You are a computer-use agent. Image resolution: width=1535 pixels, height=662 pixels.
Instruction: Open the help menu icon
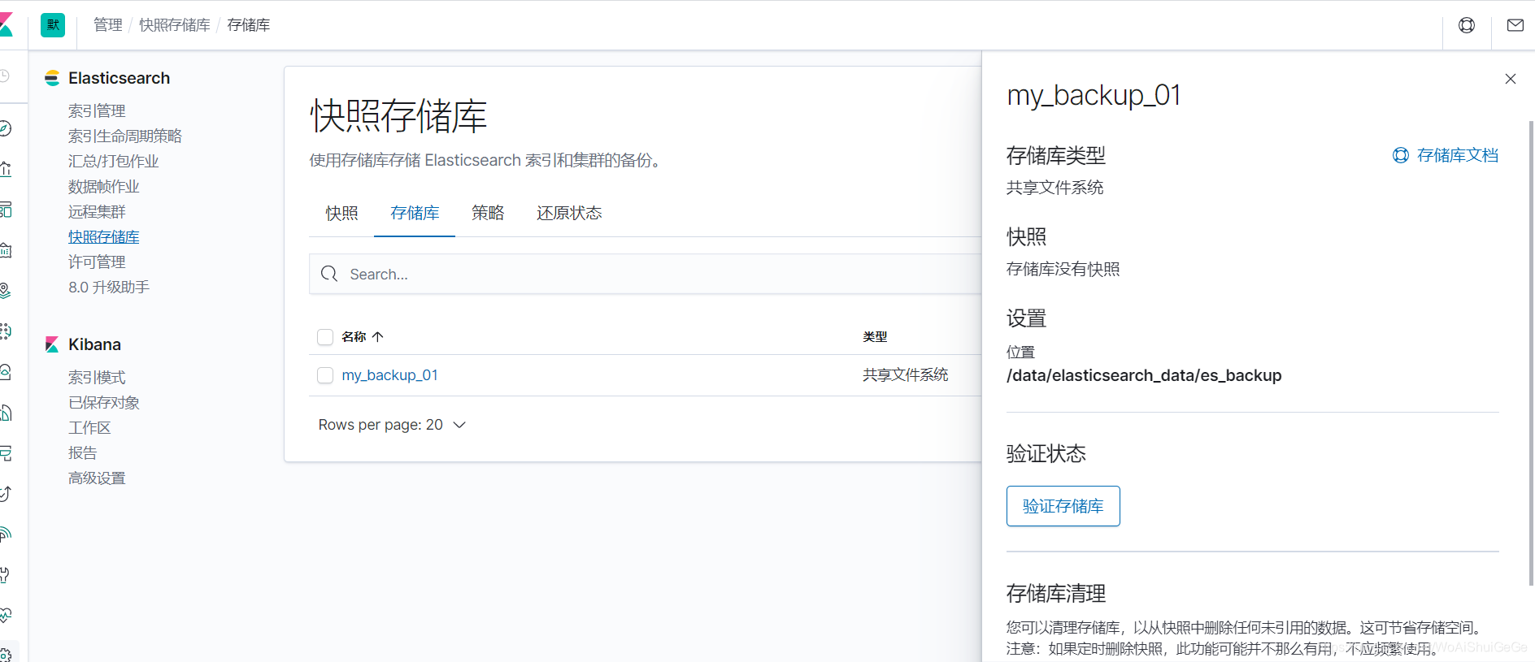(1467, 25)
